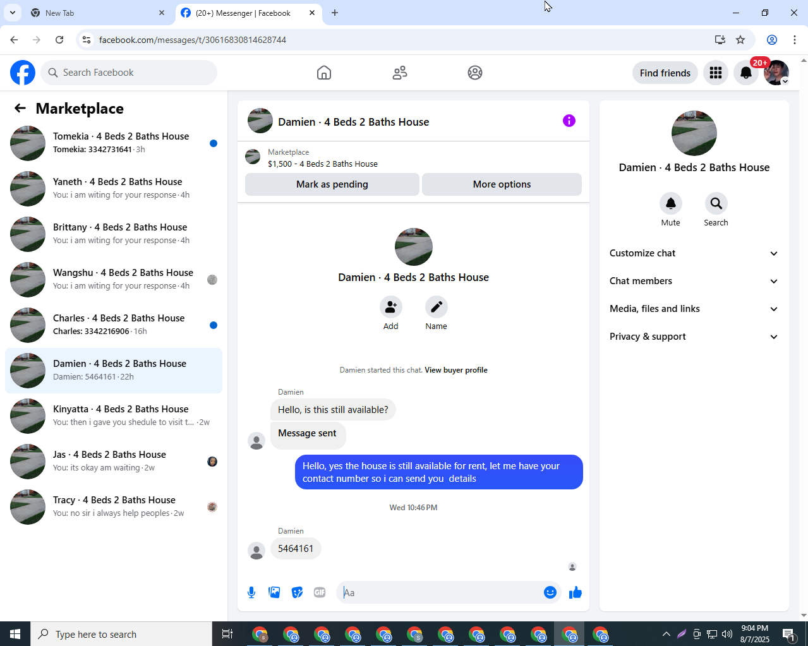Open Tracy's conversation
The image size is (808, 646).
tap(114, 507)
